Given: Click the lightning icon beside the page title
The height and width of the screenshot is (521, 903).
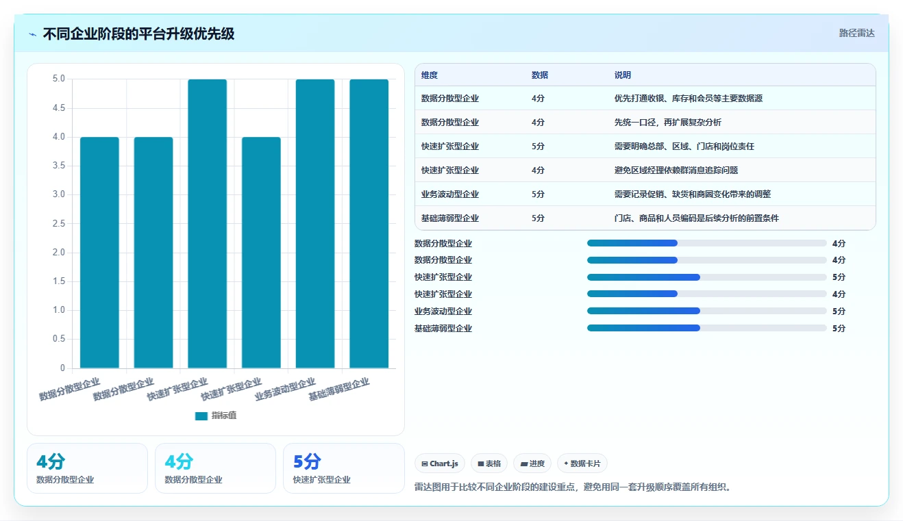Looking at the screenshot, I should (x=33, y=34).
